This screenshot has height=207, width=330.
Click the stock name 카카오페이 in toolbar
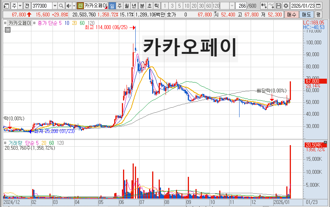pyautogui.click(x=96, y=6)
